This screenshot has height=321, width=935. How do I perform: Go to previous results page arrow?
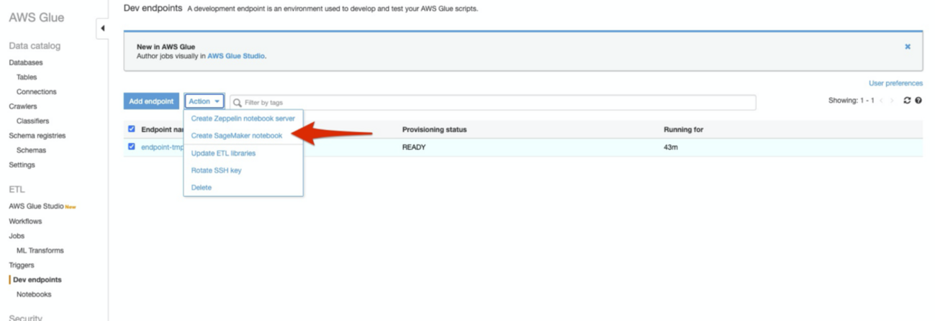pos(882,101)
